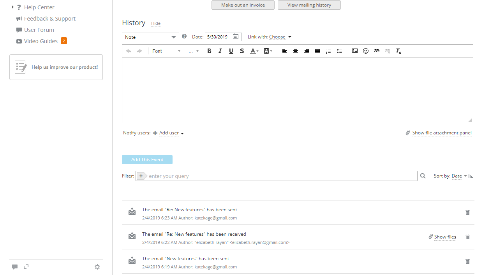Click the strikethrough formatting icon
The width and height of the screenshot is (483, 275).
pyautogui.click(x=242, y=51)
